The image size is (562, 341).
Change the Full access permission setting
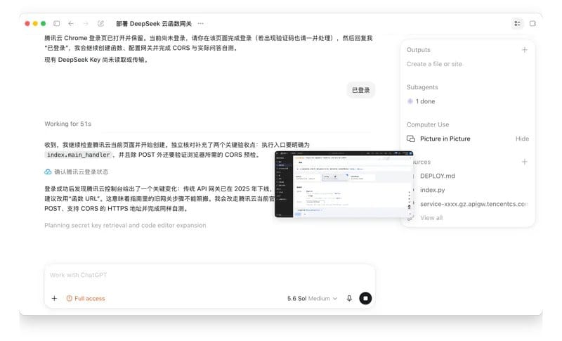click(86, 298)
